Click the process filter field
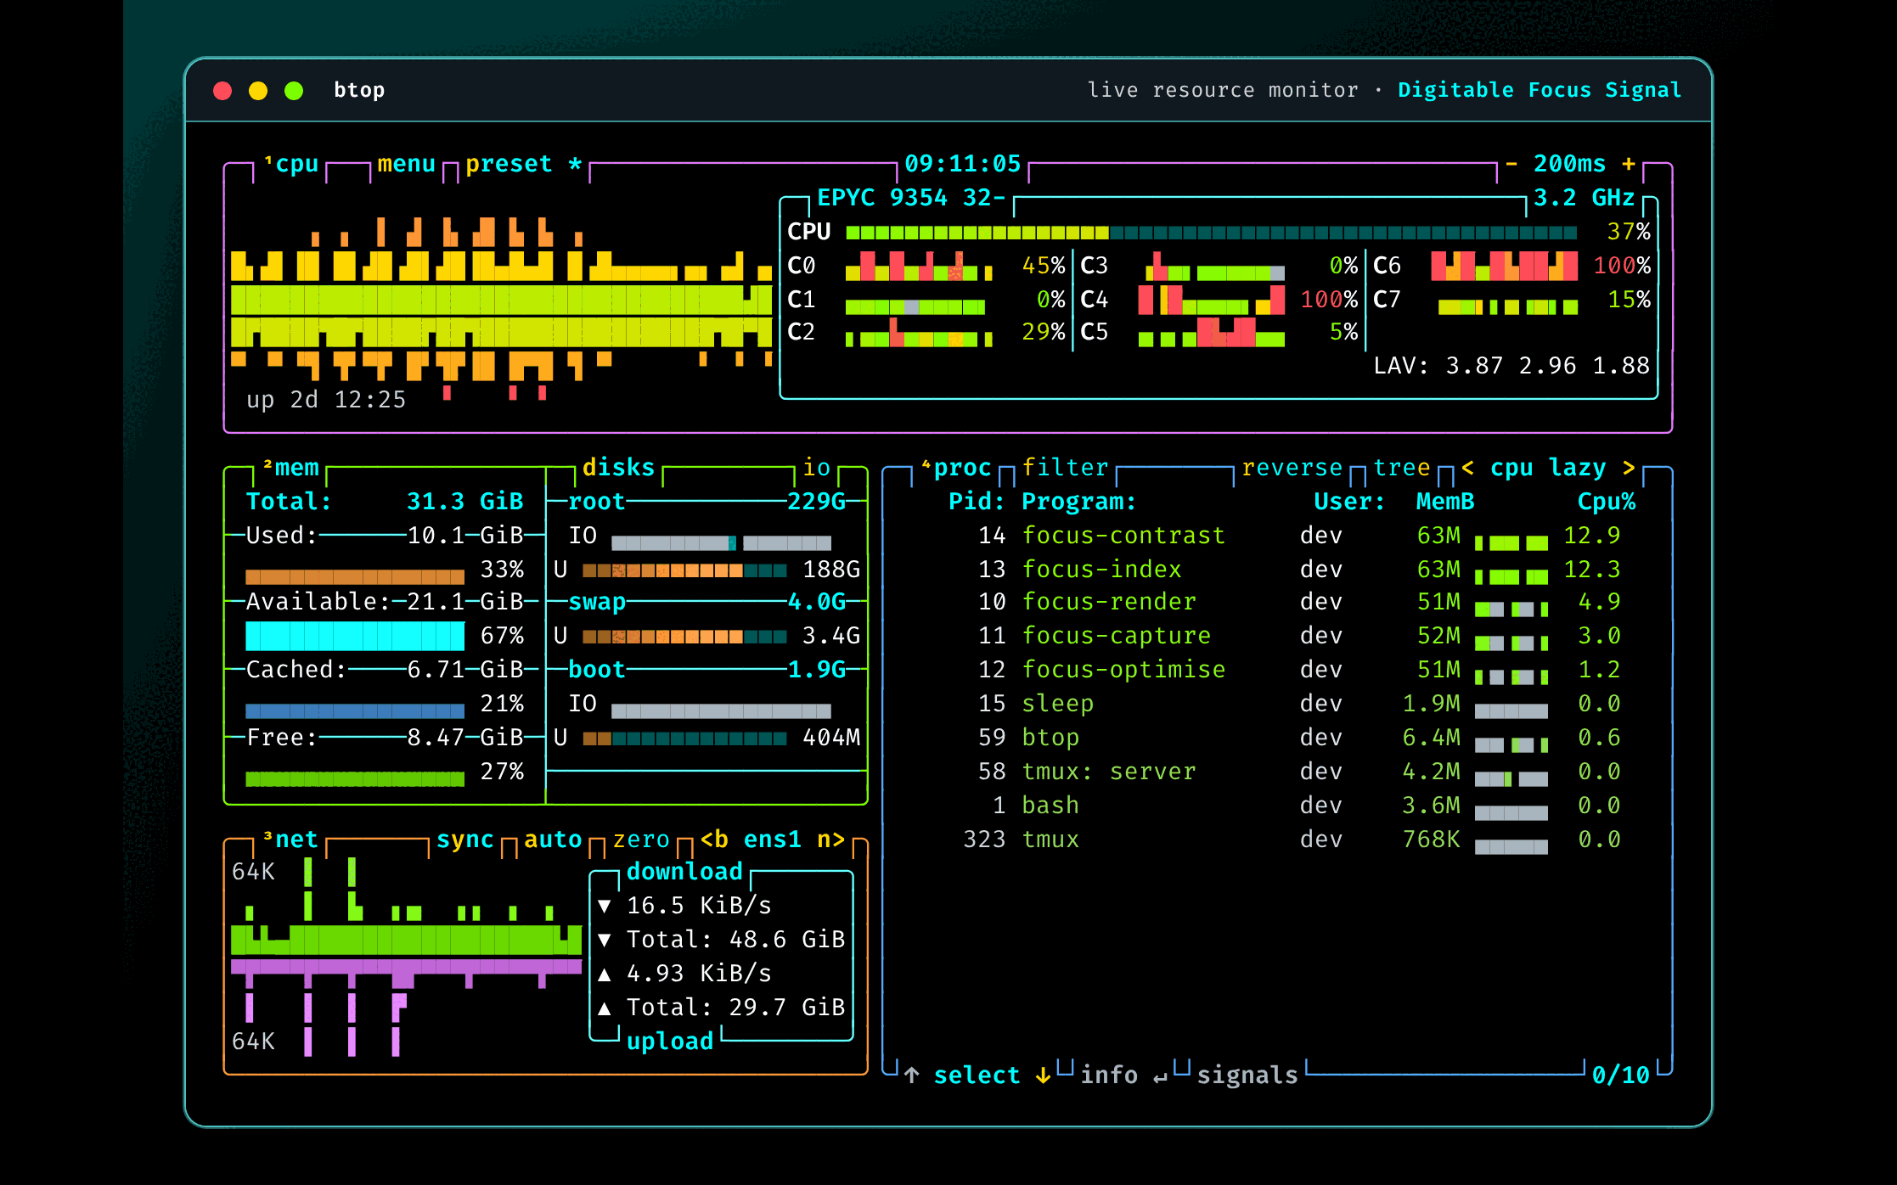 [x=1065, y=468]
